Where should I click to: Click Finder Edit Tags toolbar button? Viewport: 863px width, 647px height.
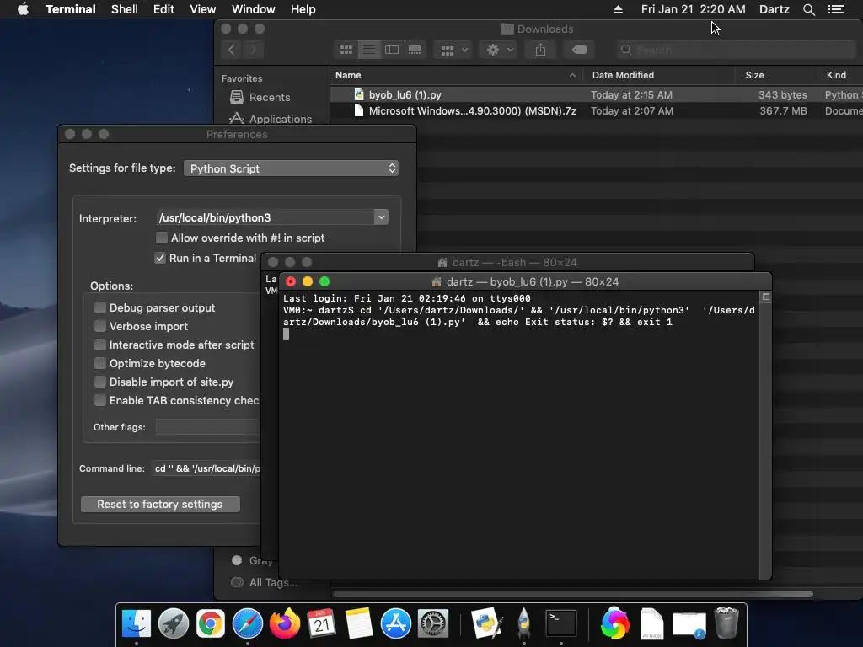(x=579, y=50)
